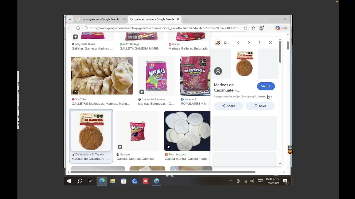Viewport: 355px width, 199px height.
Task: Click the address bar URL
Action: tap(164, 28)
